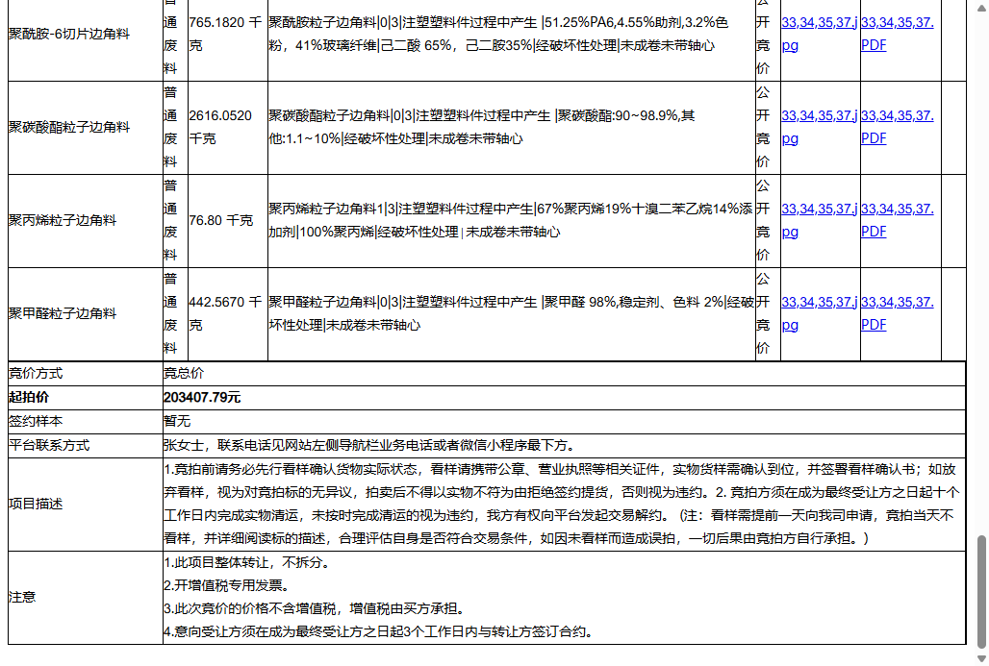The height and width of the screenshot is (666, 989).
Task: Click the 注意 label
Action: coord(22,598)
